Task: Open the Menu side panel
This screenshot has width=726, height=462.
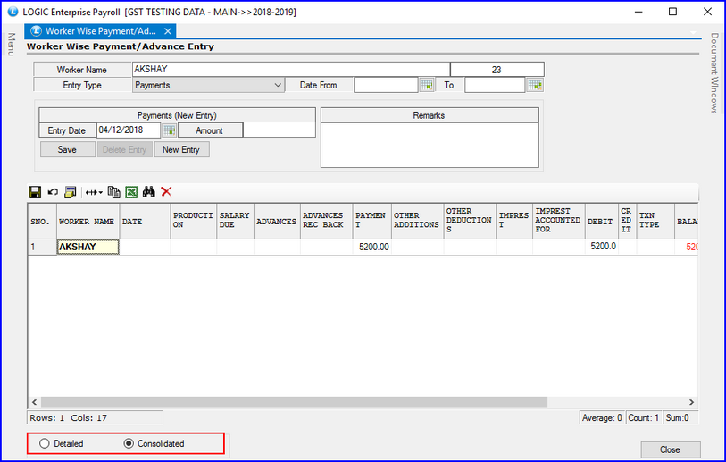Action: coord(12,43)
